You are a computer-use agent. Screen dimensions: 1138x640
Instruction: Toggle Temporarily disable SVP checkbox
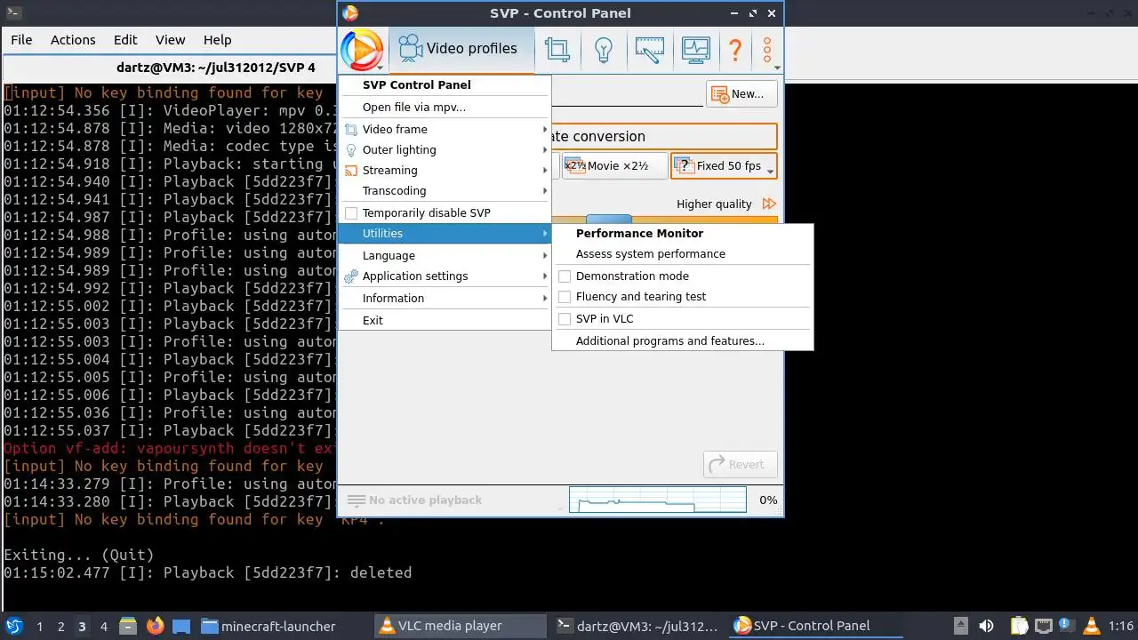(x=351, y=213)
